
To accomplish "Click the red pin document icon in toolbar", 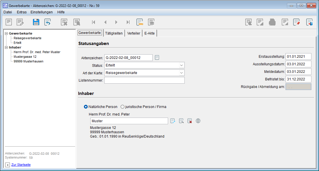I will pyautogui.click(x=297, y=22).
